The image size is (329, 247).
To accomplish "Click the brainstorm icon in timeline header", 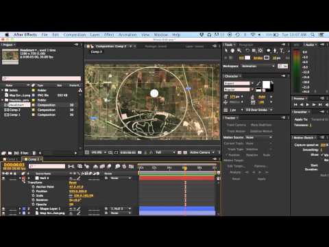I will click(118, 167).
